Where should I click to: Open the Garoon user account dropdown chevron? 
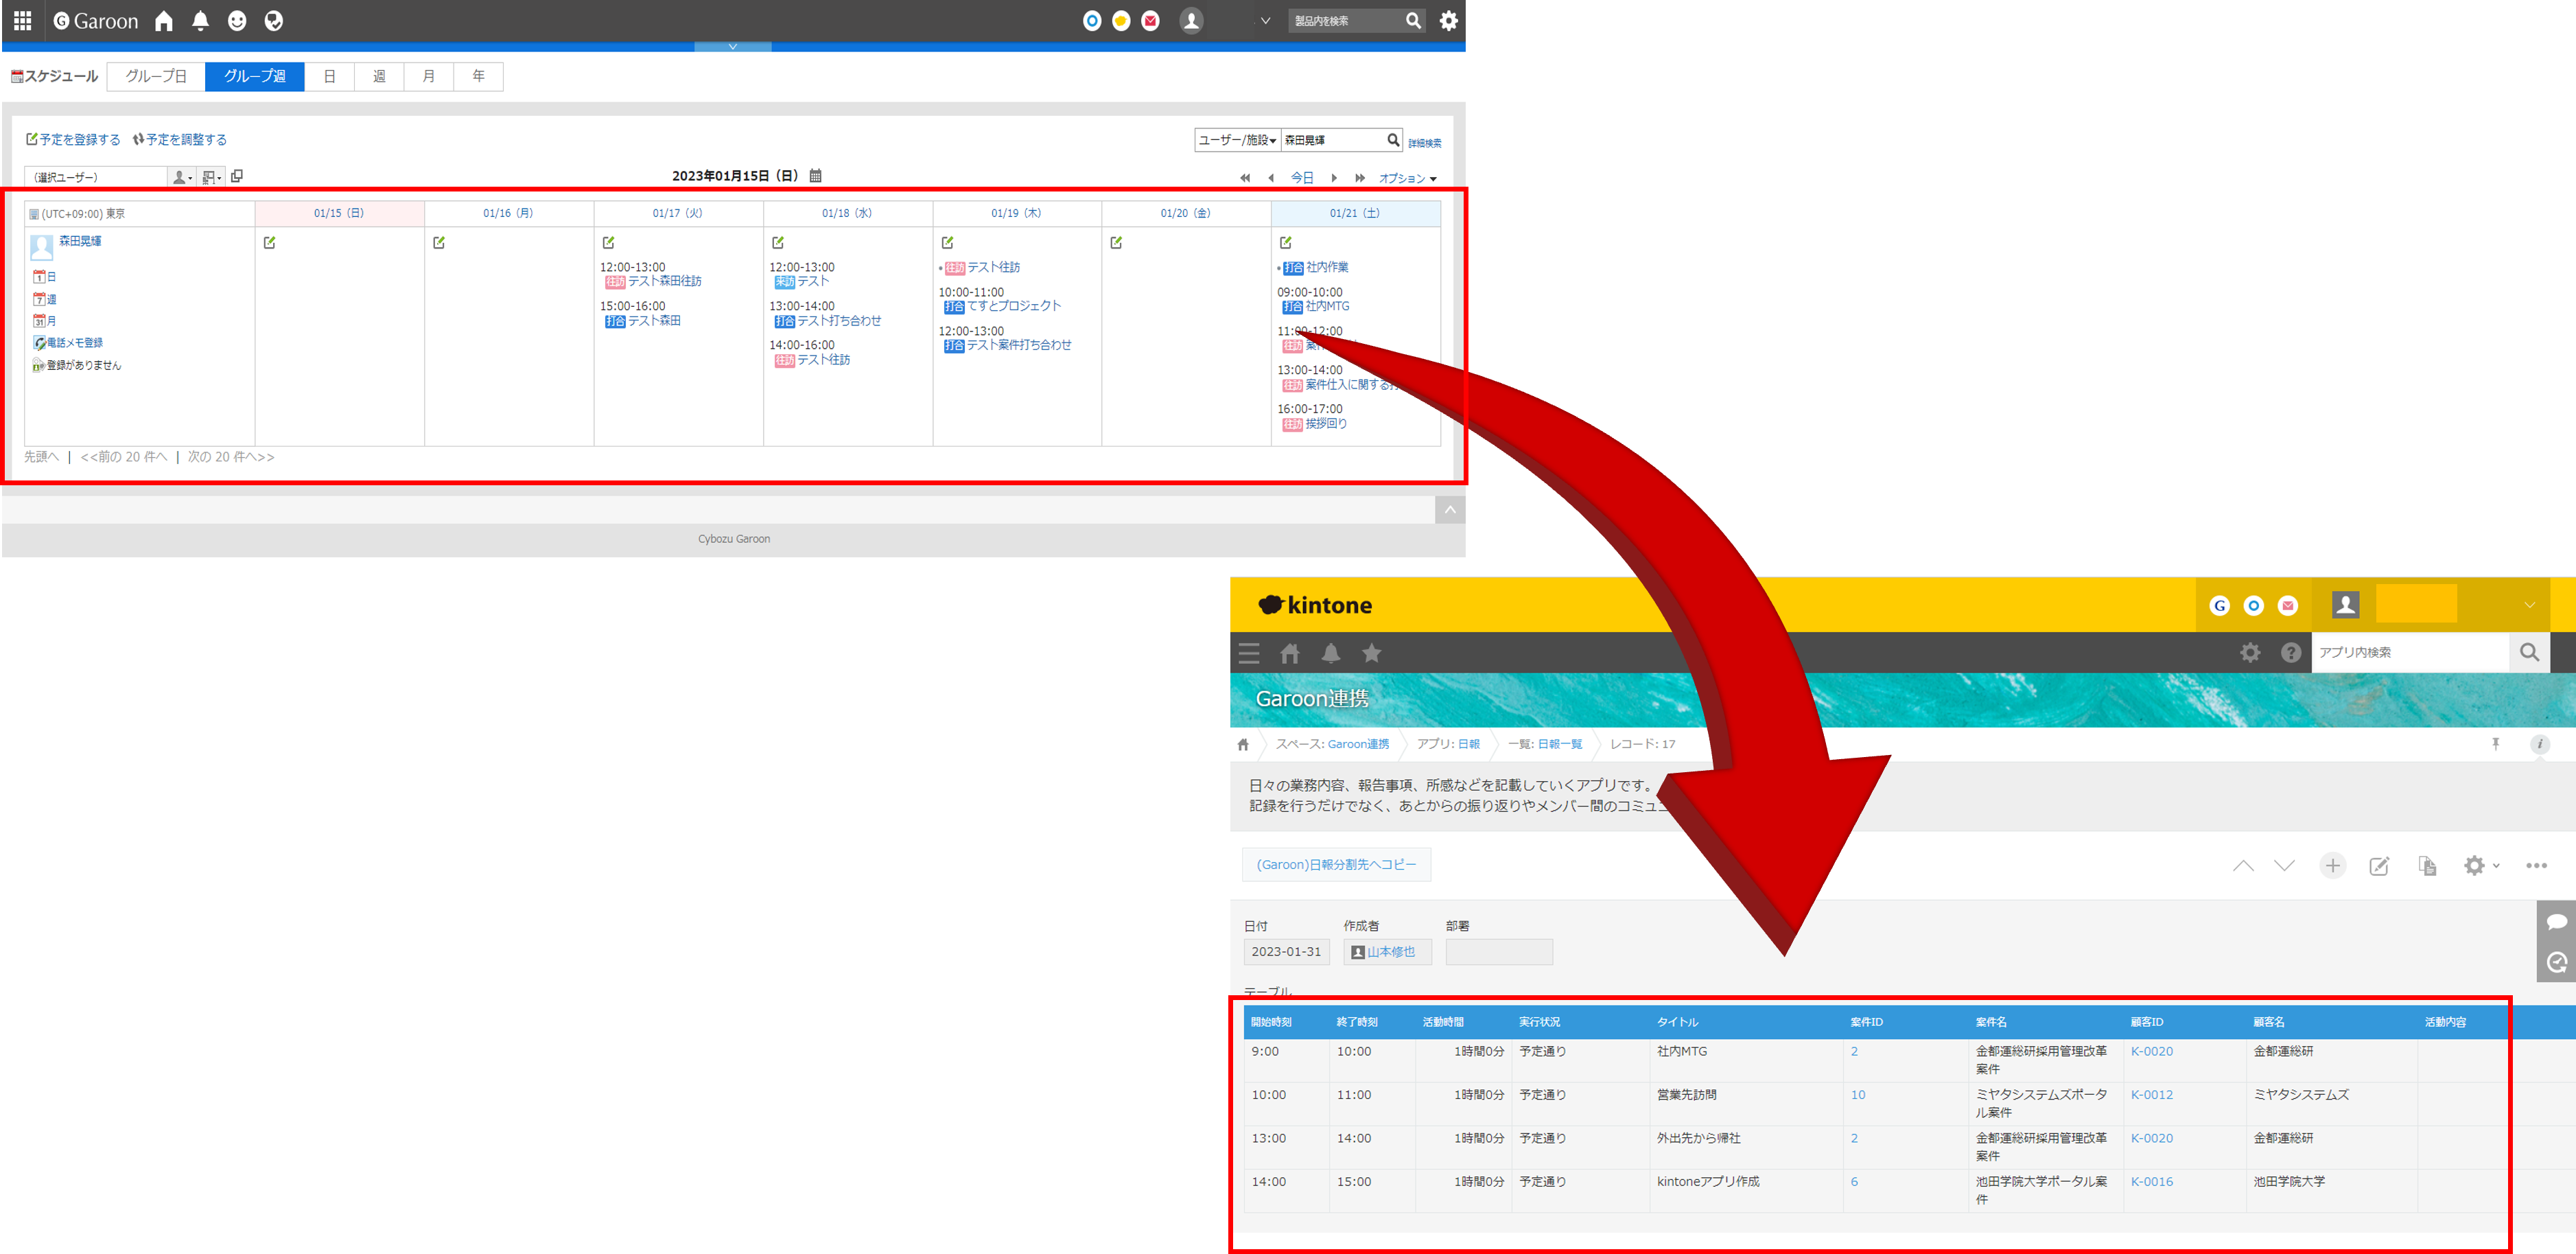pos(1265,21)
